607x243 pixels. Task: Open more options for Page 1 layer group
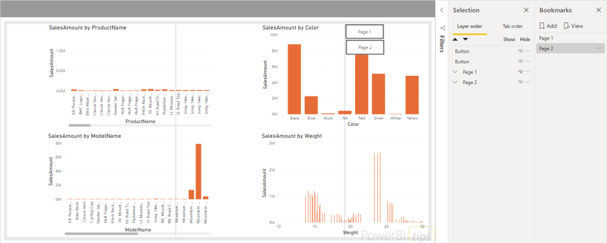point(528,72)
